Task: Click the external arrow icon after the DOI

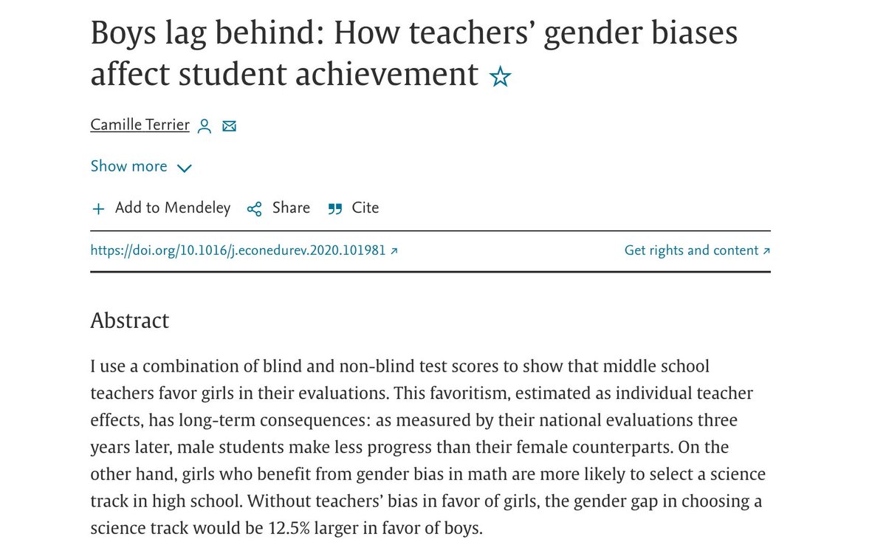Action: point(394,251)
